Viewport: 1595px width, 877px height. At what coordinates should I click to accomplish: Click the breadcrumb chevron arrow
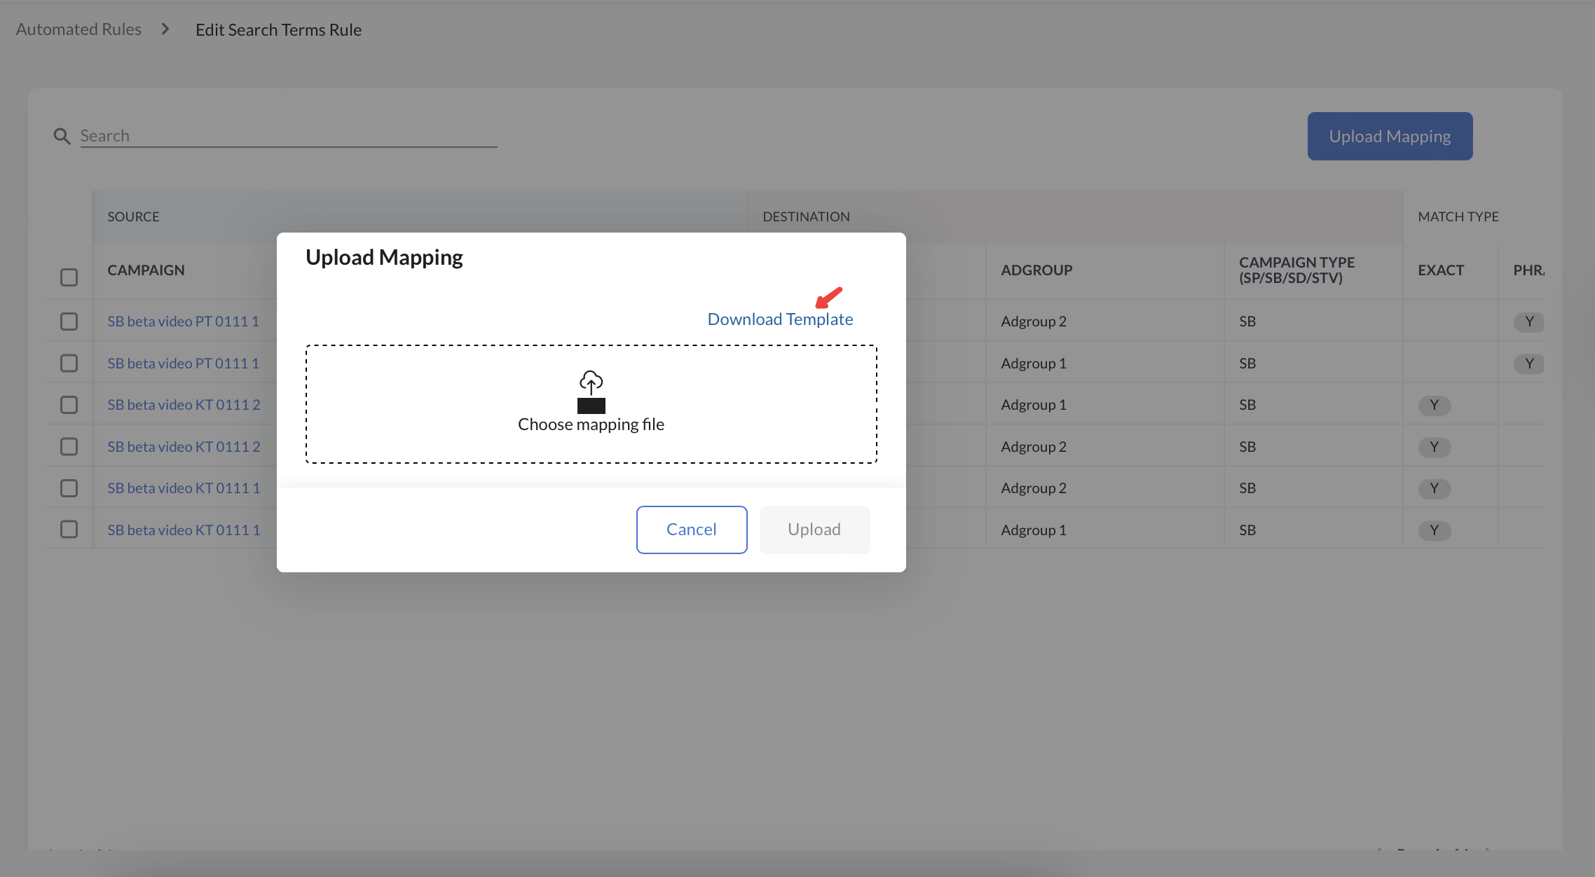[165, 29]
